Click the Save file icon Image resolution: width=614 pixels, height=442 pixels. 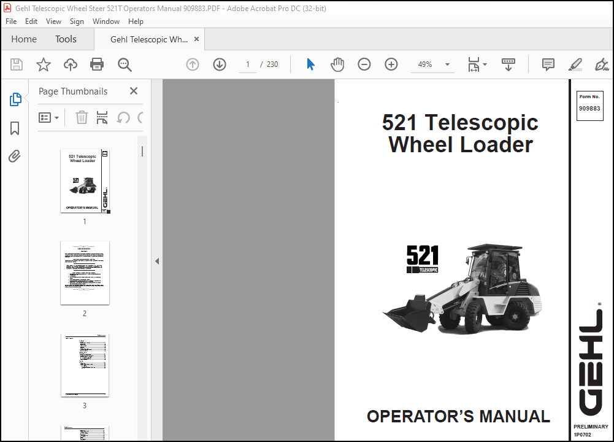(17, 64)
